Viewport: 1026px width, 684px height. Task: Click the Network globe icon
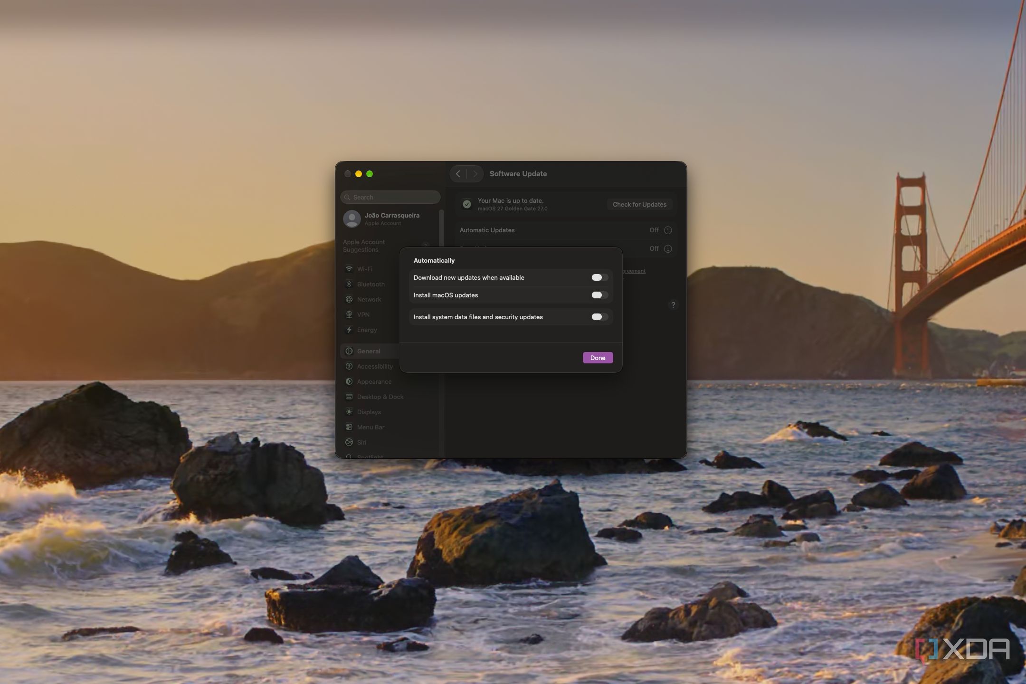click(x=349, y=299)
